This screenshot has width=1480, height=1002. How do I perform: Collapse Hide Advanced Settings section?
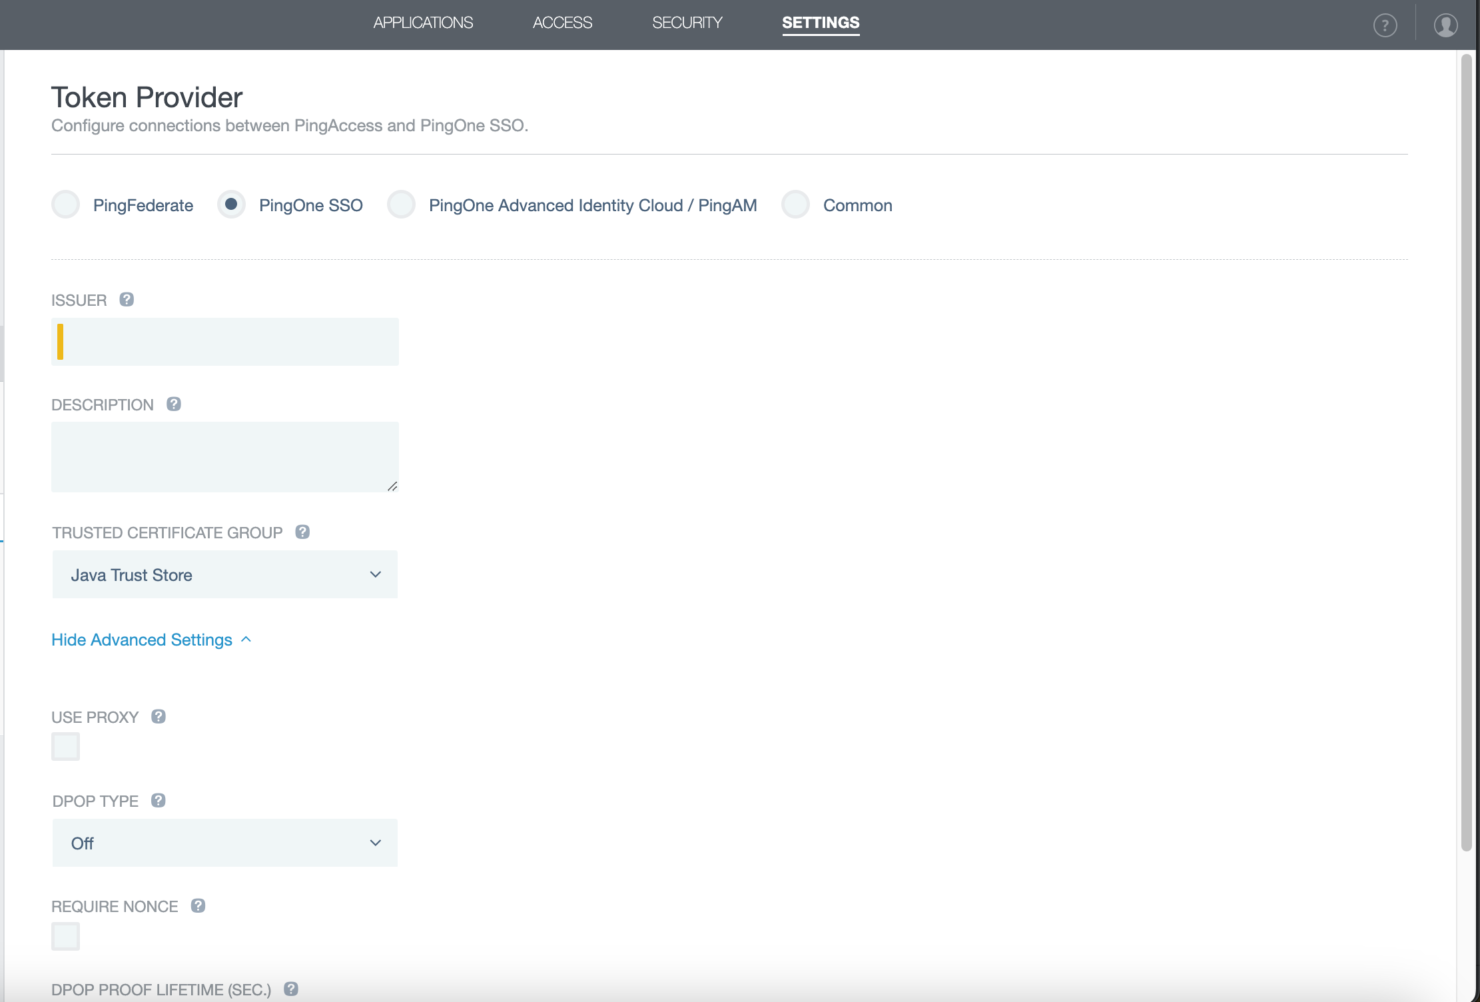[x=151, y=640]
